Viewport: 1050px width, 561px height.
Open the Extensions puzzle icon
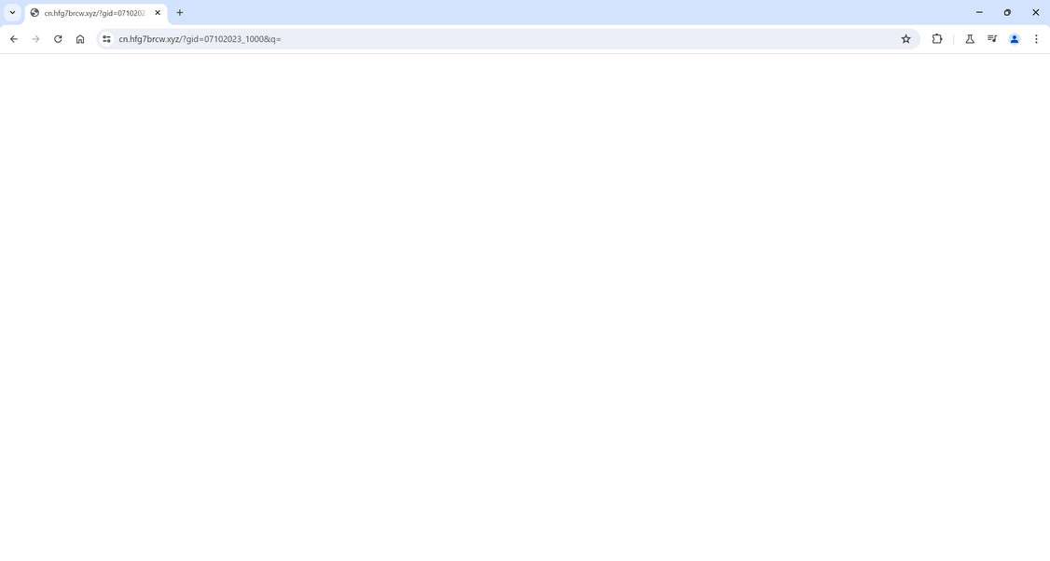click(x=937, y=39)
